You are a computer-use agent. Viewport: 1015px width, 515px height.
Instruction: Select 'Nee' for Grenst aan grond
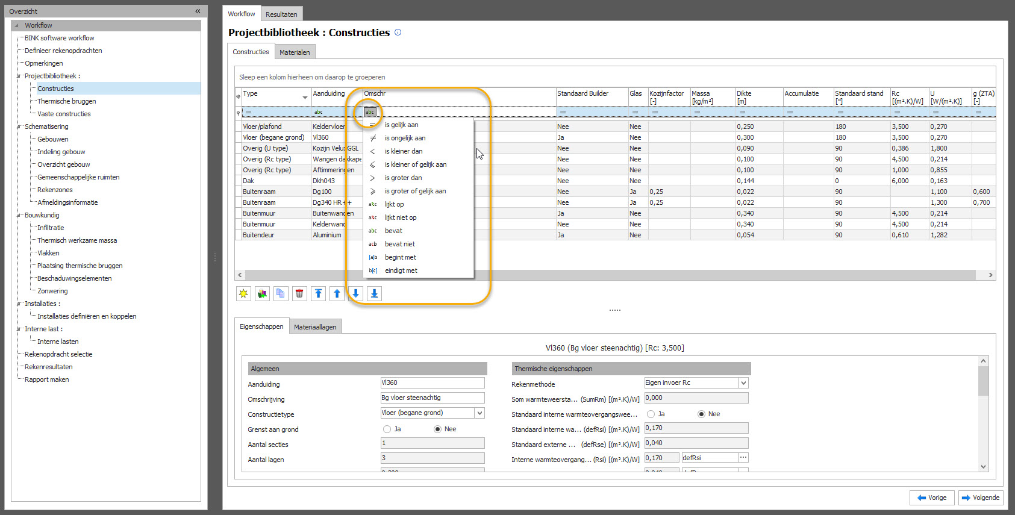point(437,429)
